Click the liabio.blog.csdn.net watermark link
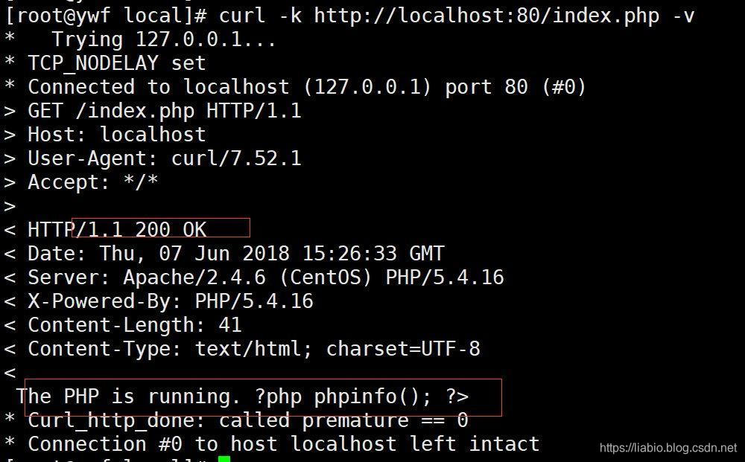745x462 pixels. coord(668,447)
